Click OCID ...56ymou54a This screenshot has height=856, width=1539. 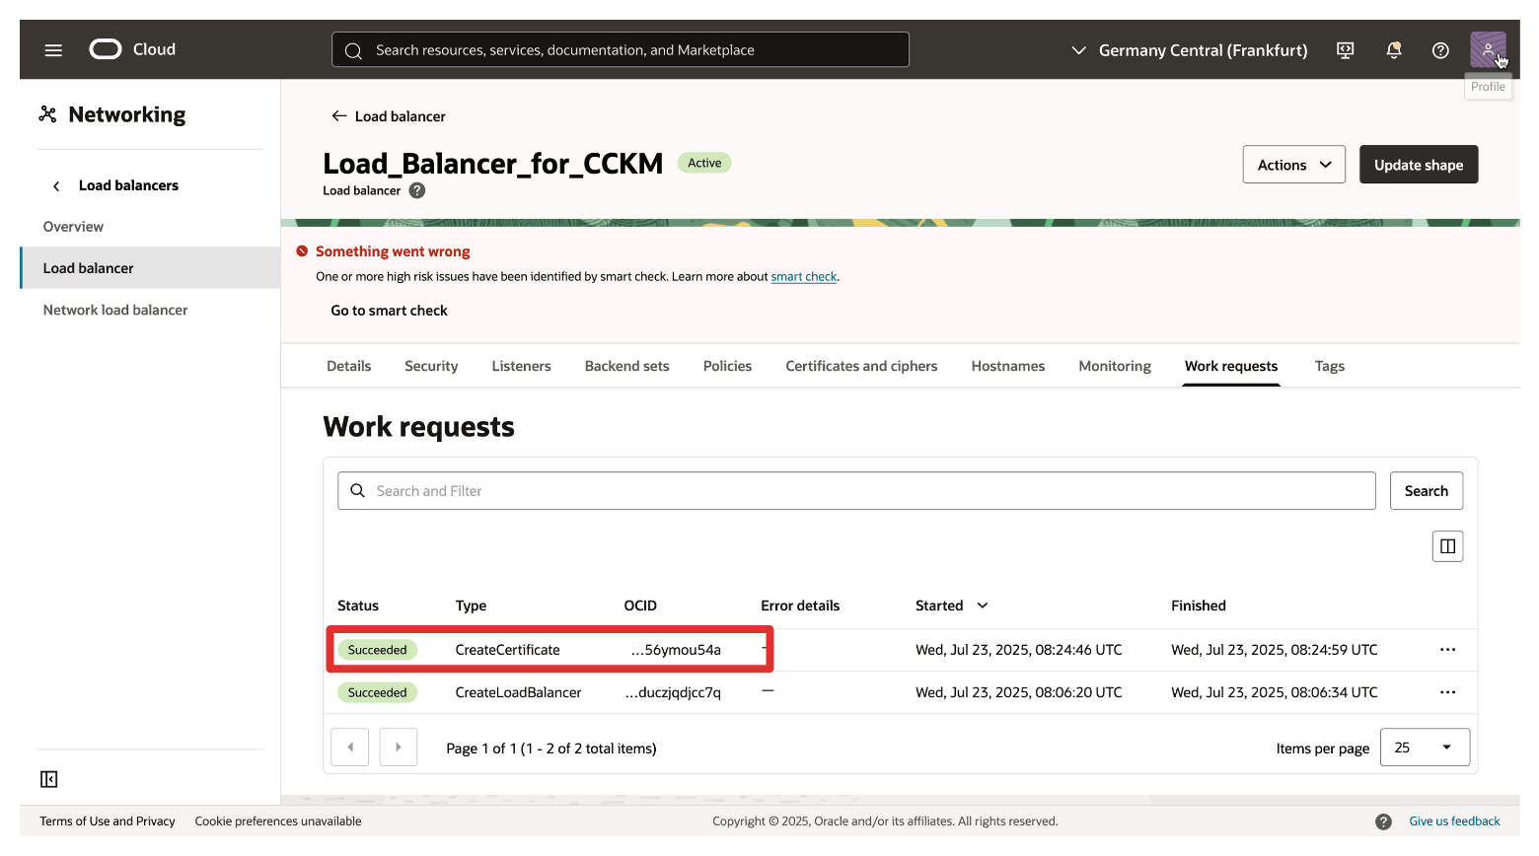click(676, 650)
